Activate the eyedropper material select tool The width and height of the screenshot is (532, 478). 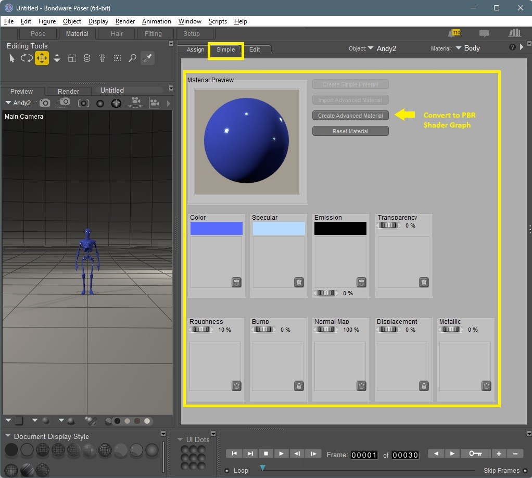click(x=148, y=58)
